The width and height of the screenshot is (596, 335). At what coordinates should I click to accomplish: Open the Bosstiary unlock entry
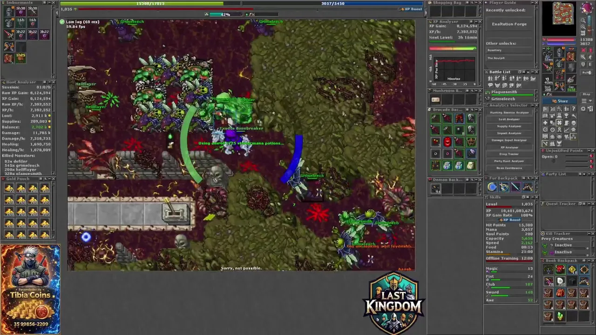click(x=509, y=50)
